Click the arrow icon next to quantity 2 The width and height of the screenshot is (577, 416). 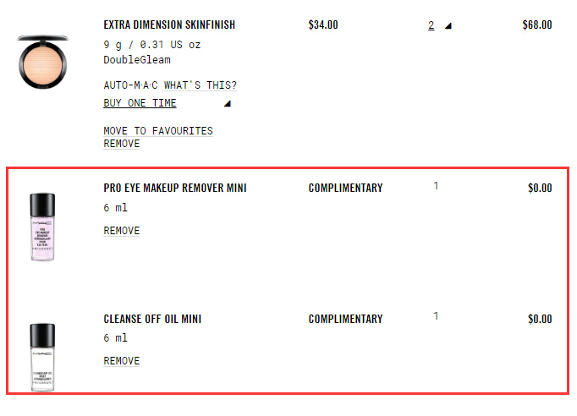tap(448, 25)
